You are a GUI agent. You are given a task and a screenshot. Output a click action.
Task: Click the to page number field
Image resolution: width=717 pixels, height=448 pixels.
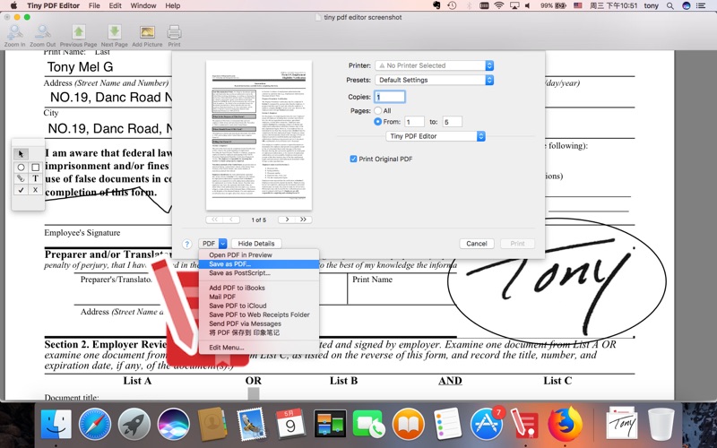(453, 122)
